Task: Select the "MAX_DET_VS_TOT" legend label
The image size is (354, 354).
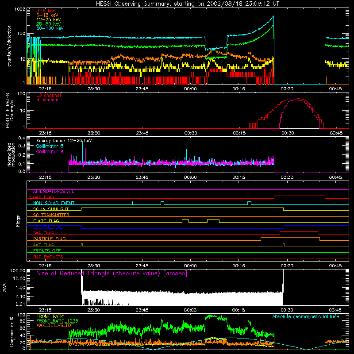Action: click(55, 325)
